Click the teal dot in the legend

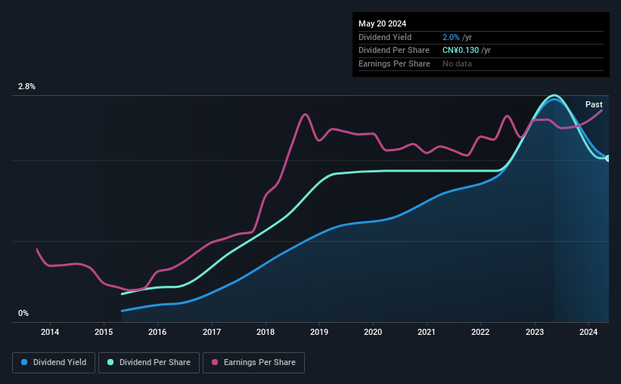click(111, 363)
